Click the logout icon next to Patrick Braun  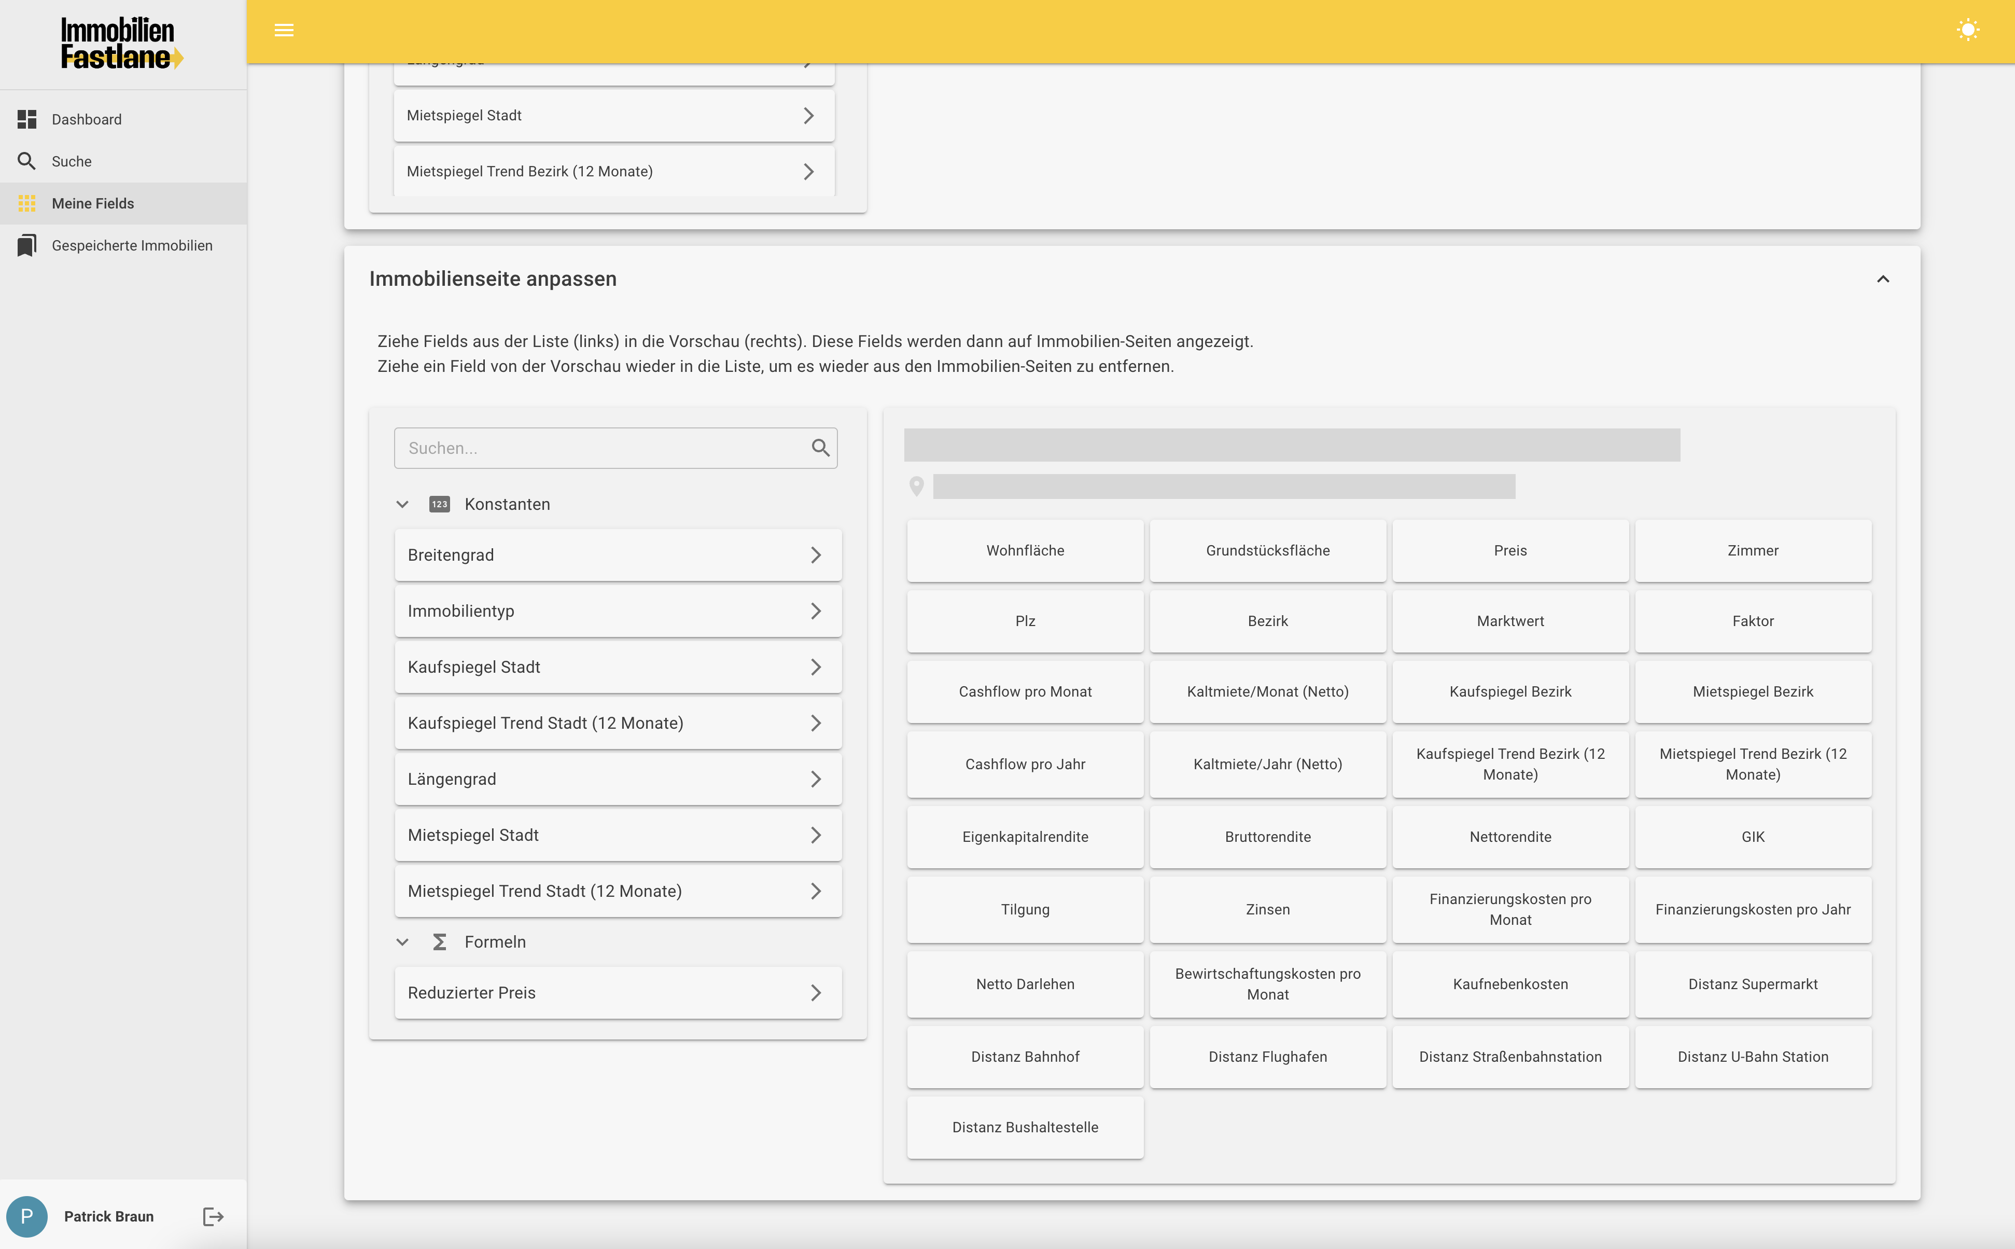pyautogui.click(x=213, y=1216)
